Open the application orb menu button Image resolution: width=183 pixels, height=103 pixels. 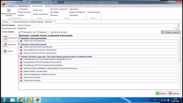pos(3,4)
